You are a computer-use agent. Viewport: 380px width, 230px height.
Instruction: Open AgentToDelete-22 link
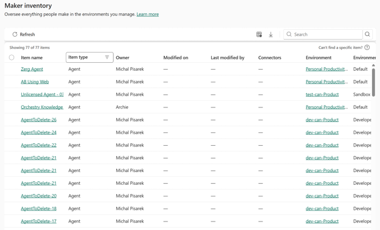point(38,145)
